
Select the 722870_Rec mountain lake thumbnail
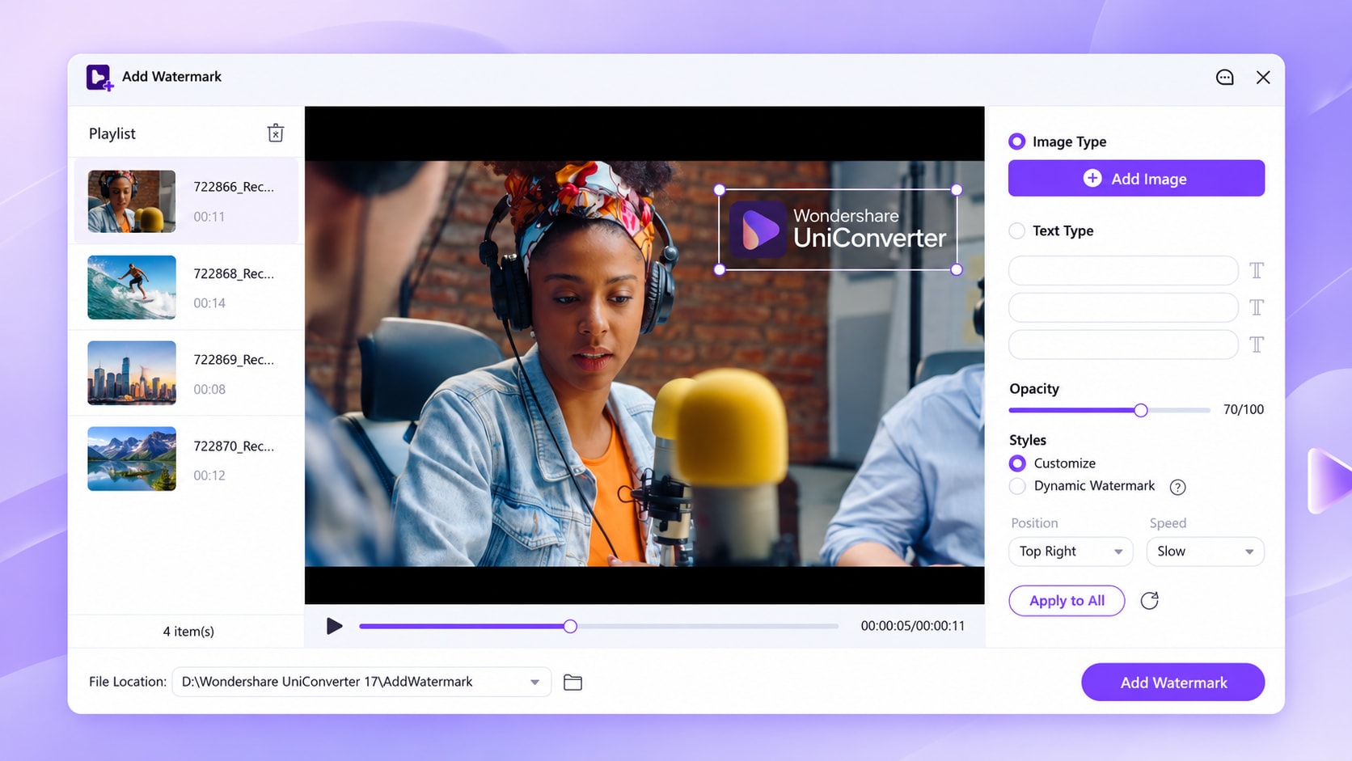point(132,459)
